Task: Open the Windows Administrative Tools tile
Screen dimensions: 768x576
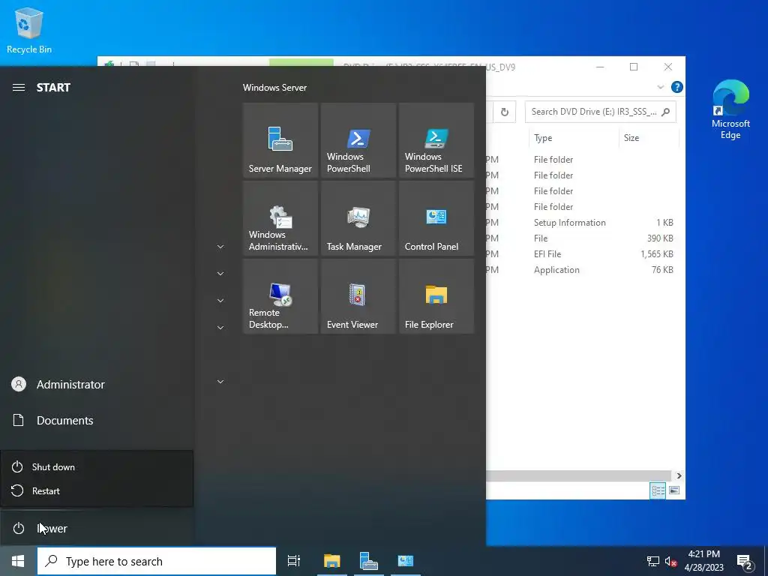Action: (280, 218)
